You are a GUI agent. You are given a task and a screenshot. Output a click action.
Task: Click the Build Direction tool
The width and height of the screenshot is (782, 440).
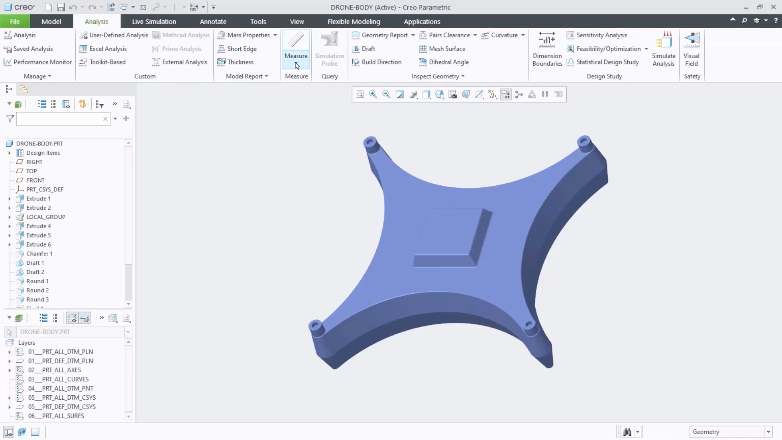pos(377,62)
